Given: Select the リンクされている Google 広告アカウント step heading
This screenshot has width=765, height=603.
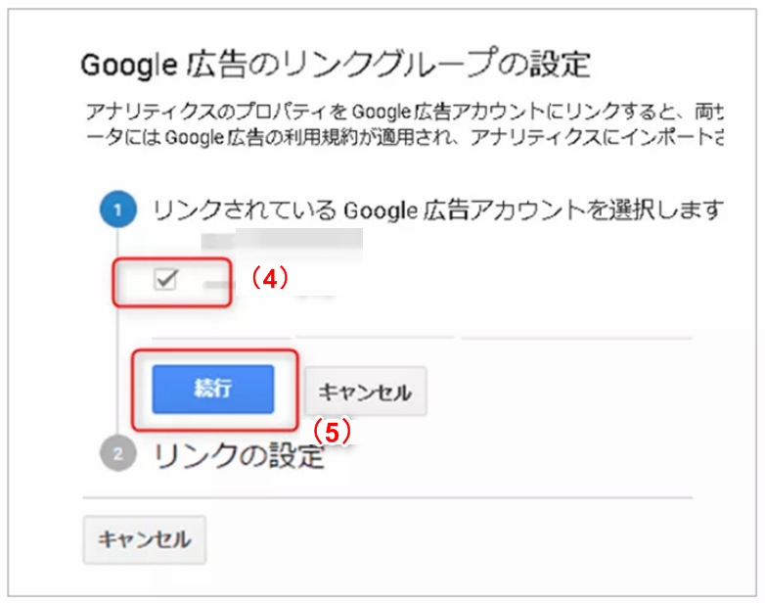Looking at the screenshot, I should (x=437, y=209).
